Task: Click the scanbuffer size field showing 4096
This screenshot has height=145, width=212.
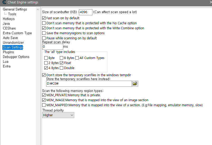Action: point(86,12)
